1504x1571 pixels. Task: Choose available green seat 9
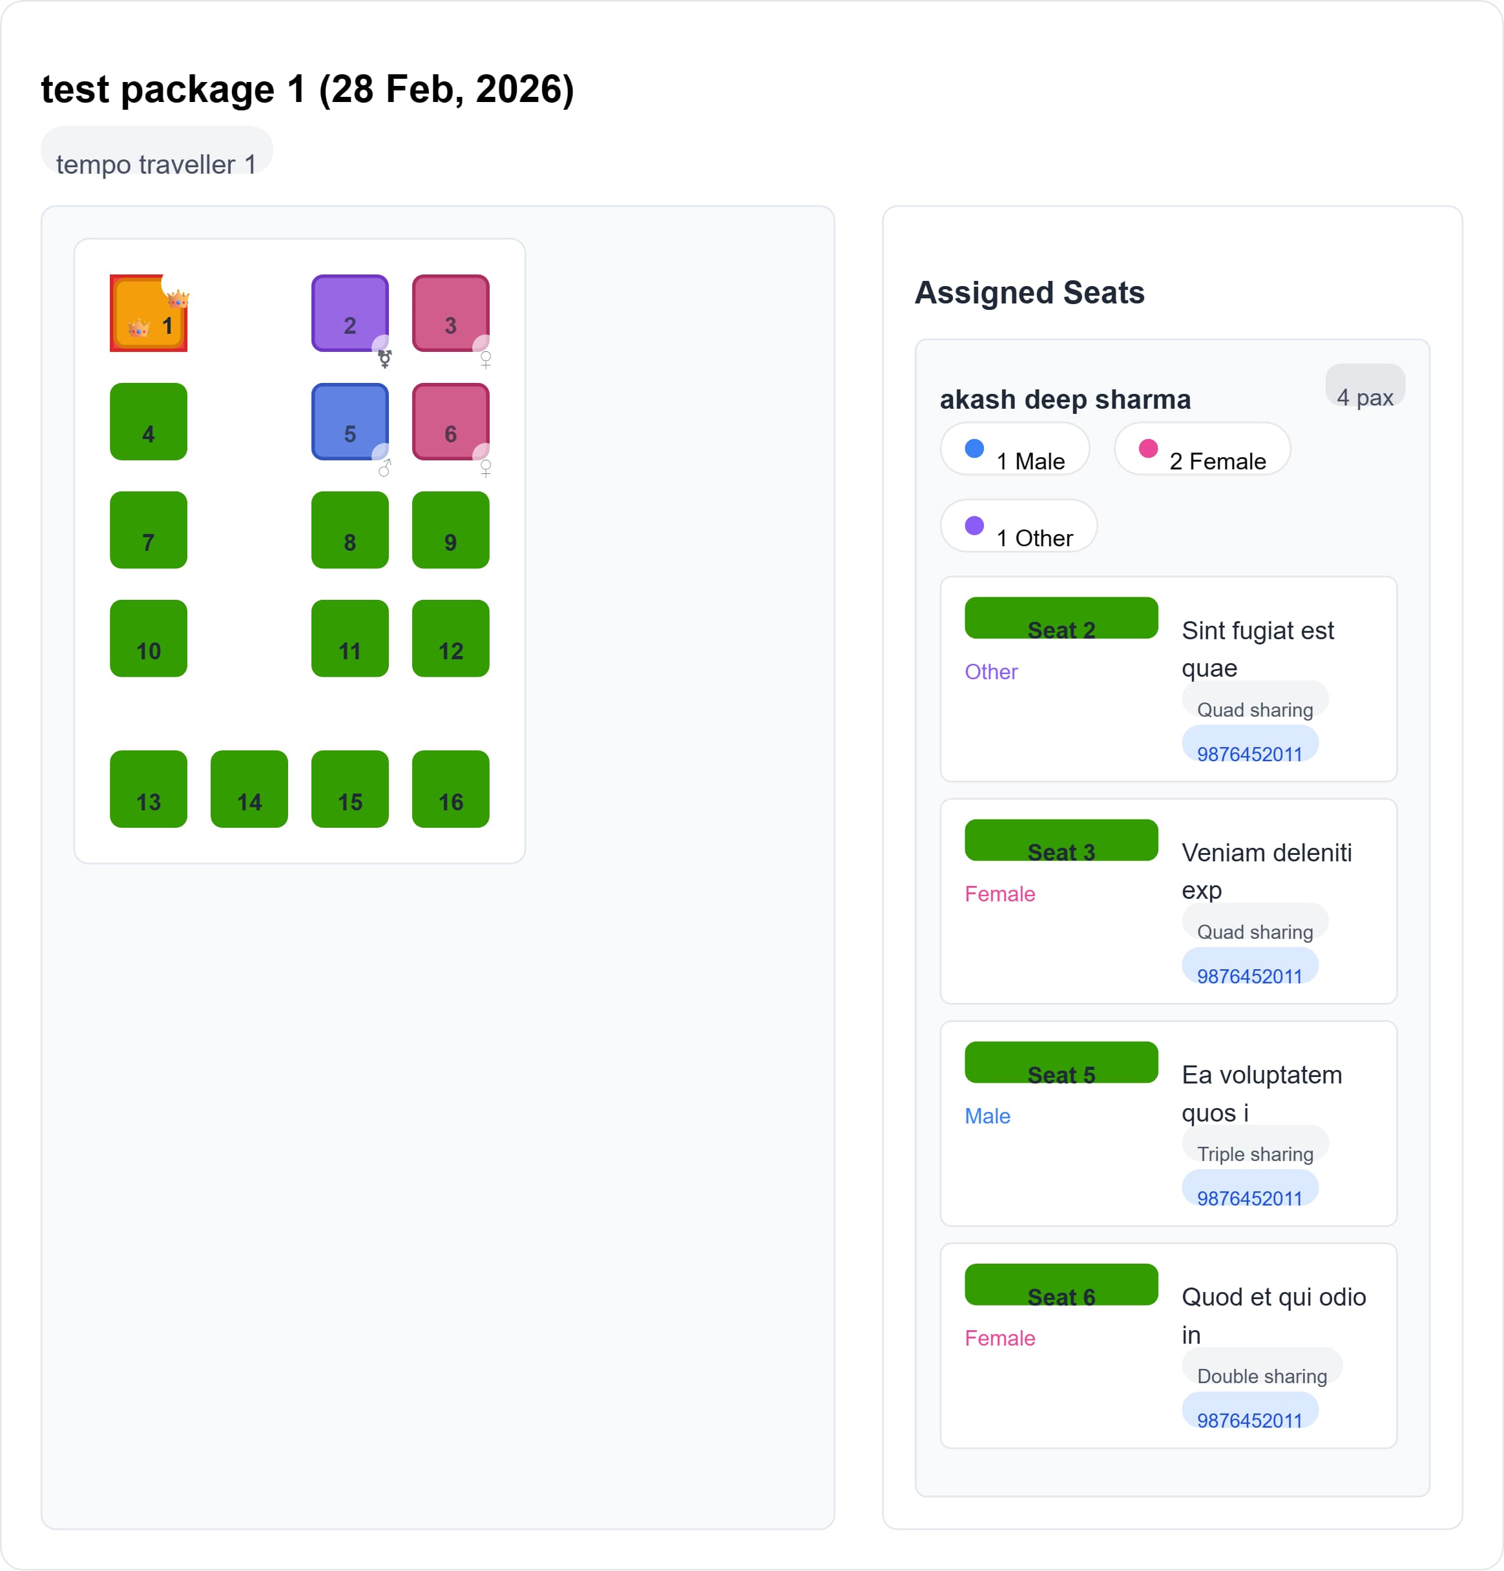(450, 529)
